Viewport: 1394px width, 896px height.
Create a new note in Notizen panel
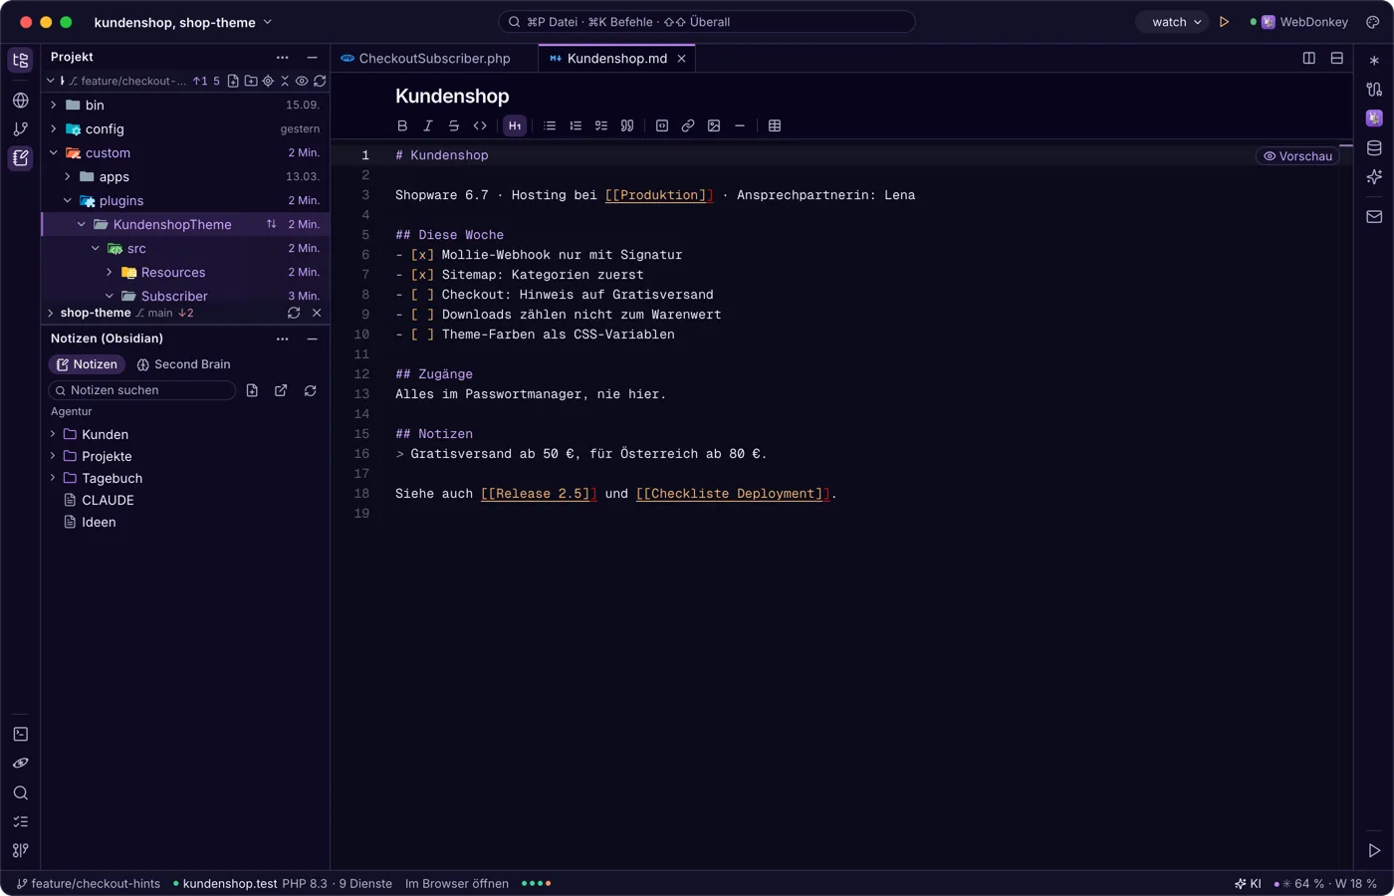tap(252, 390)
